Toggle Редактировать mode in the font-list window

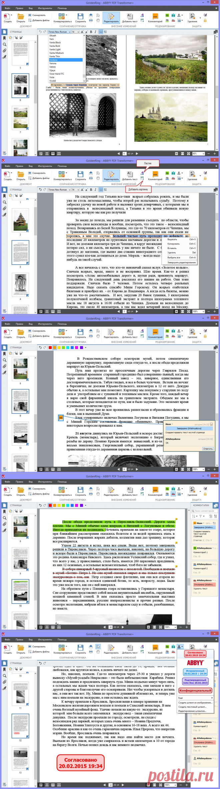coord(111,17)
